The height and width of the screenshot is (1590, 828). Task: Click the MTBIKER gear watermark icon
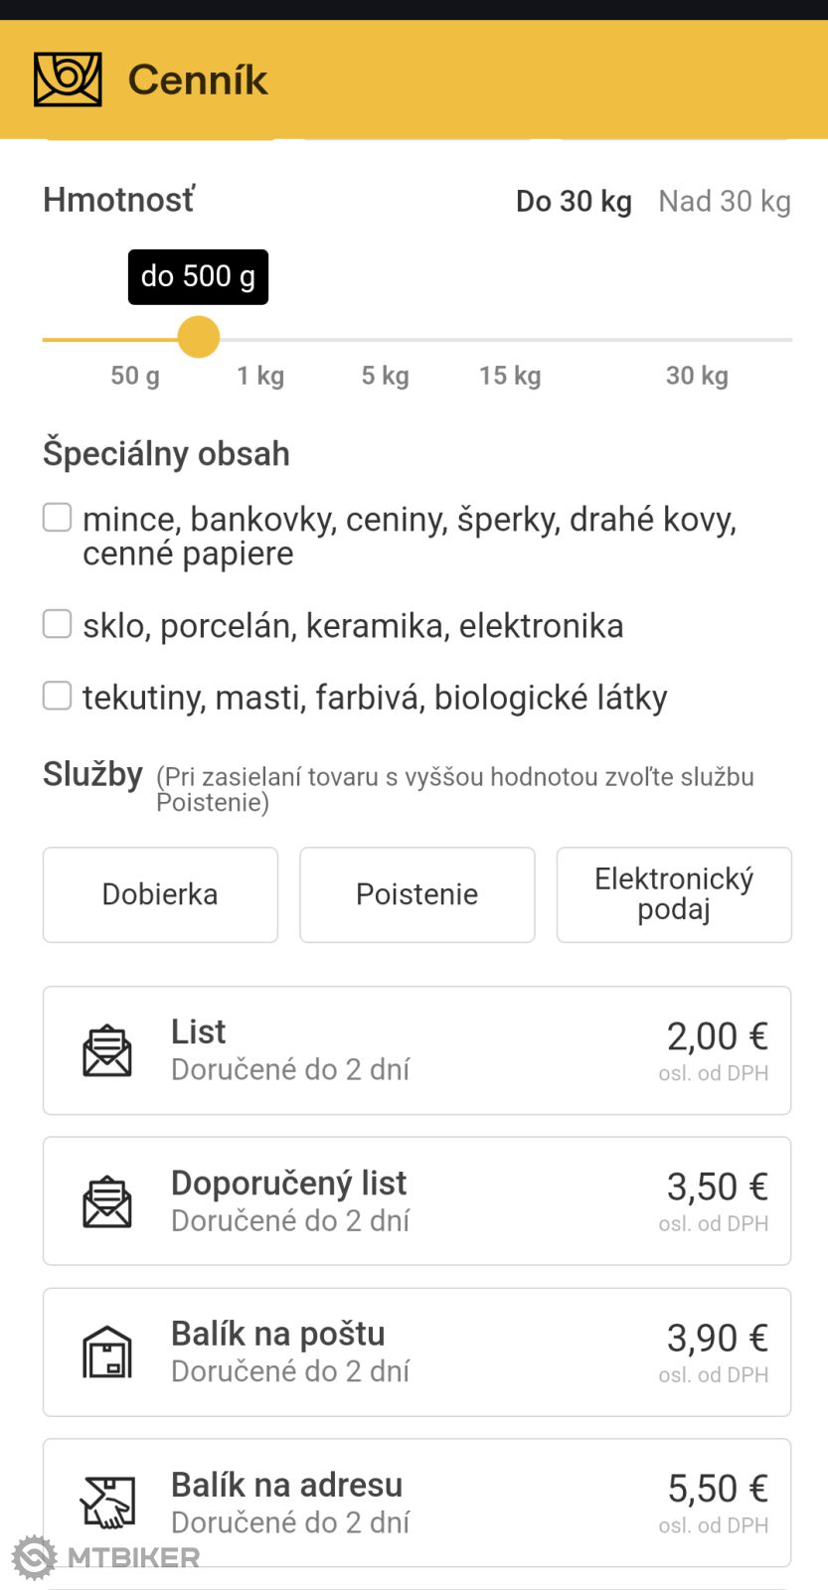click(x=35, y=1557)
